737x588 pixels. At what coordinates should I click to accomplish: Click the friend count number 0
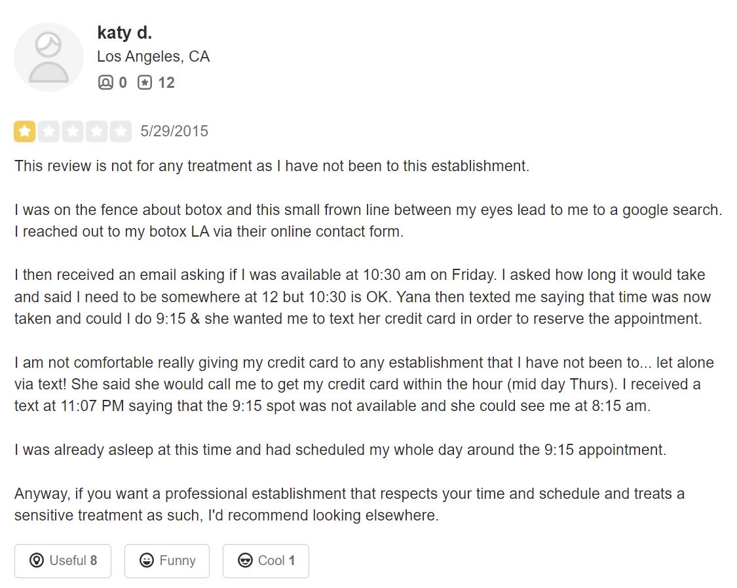point(123,83)
